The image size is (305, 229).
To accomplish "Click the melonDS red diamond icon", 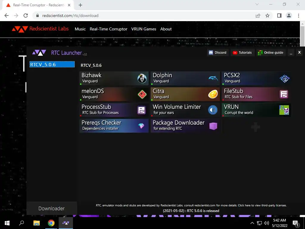I will pos(142,94).
